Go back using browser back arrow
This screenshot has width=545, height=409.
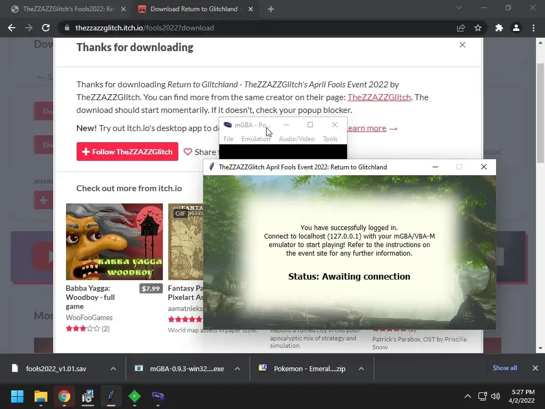pyautogui.click(x=12, y=28)
